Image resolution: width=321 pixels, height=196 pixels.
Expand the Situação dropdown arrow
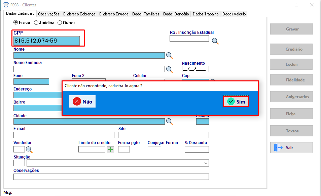pos(206,163)
